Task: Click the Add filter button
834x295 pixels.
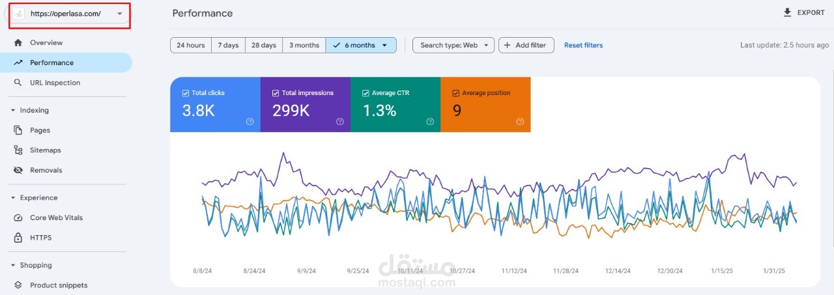Action: click(526, 46)
